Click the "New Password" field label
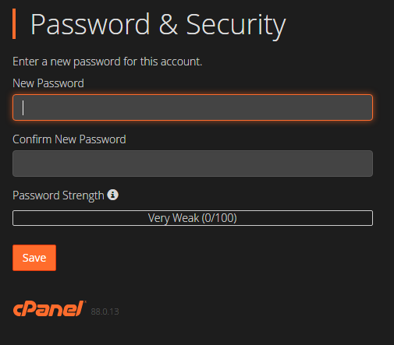The height and width of the screenshot is (345, 394). pyautogui.click(x=48, y=83)
